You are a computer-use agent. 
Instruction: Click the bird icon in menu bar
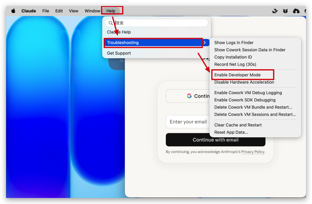coord(275,11)
